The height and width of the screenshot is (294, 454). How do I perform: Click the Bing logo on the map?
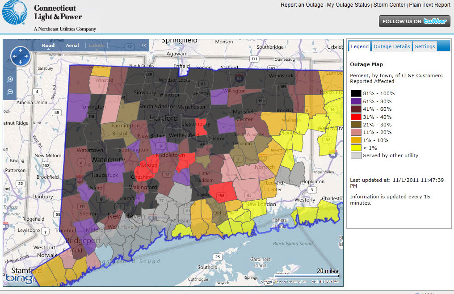(19, 278)
